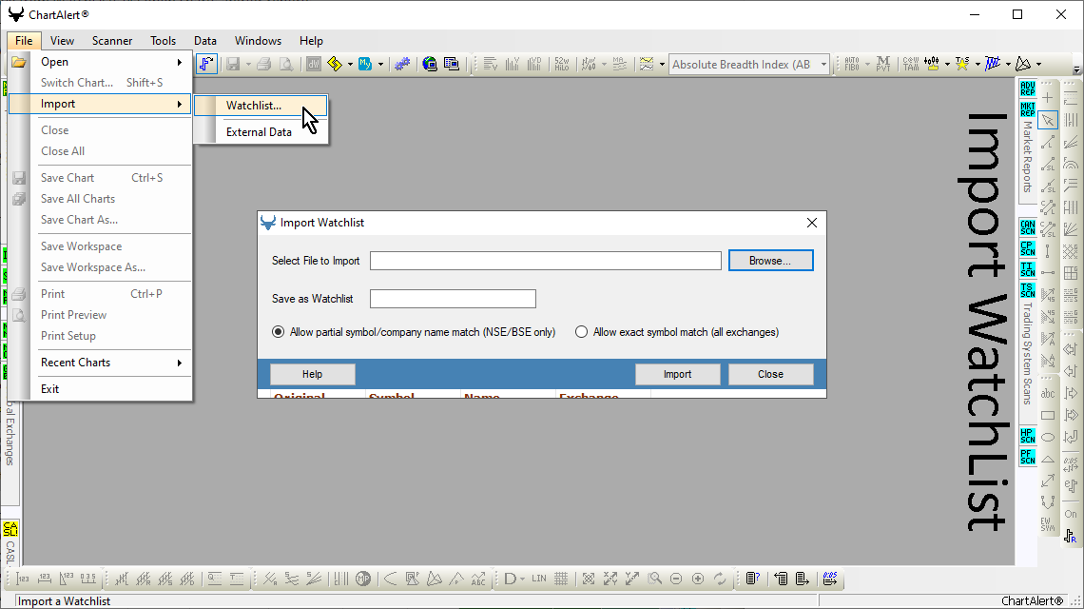The height and width of the screenshot is (609, 1084).
Task: Open the CP SCN scan icon
Action: point(1027,248)
